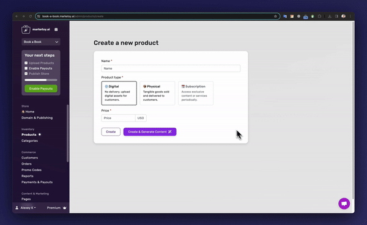Click the marketsy.ai shopping bag logo

pyautogui.click(x=26, y=29)
